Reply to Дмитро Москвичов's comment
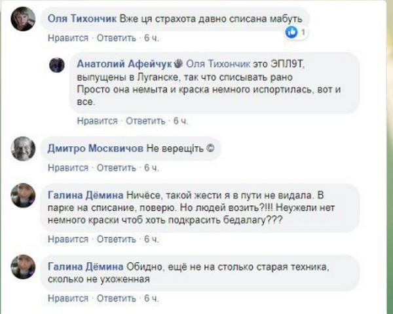This screenshot has width=393, height=314. 114,168
